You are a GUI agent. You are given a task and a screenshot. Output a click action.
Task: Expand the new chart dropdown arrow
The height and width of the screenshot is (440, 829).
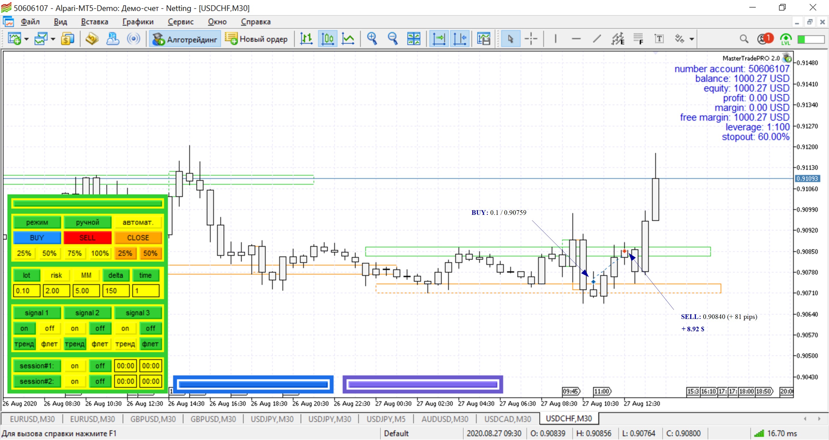[27, 39]
